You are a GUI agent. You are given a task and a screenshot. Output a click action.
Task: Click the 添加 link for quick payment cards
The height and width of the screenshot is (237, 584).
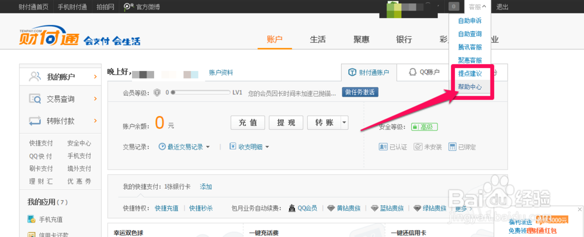click(x=206, y=186)
